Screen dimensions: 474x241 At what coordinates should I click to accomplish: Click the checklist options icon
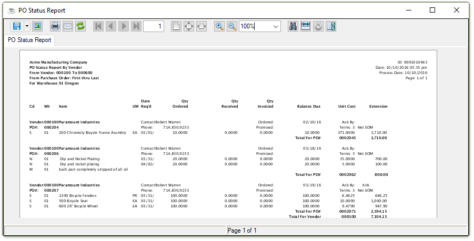[331, 26]
